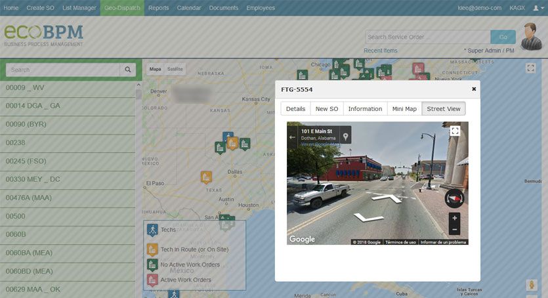Select 00330 MEY _ DC in the list
This screenshot has height=298, width=548.
coord(68,179)
